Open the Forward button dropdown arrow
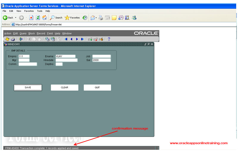 tap(26, 18)
